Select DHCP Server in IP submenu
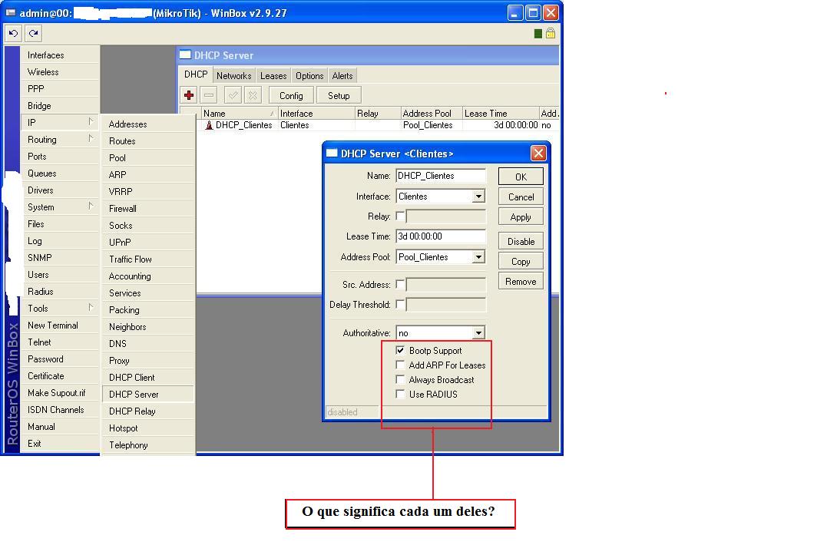This screenshot has height=555, width=837. coord(148,395)
